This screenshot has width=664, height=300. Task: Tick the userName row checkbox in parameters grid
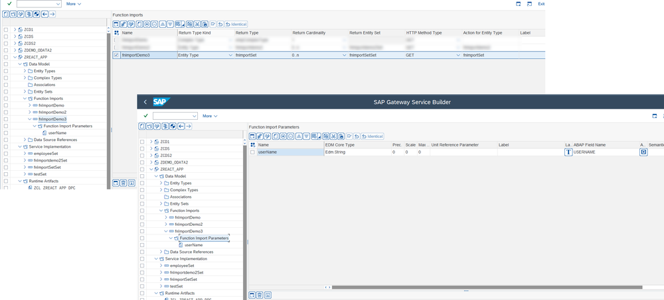(252, 152)
